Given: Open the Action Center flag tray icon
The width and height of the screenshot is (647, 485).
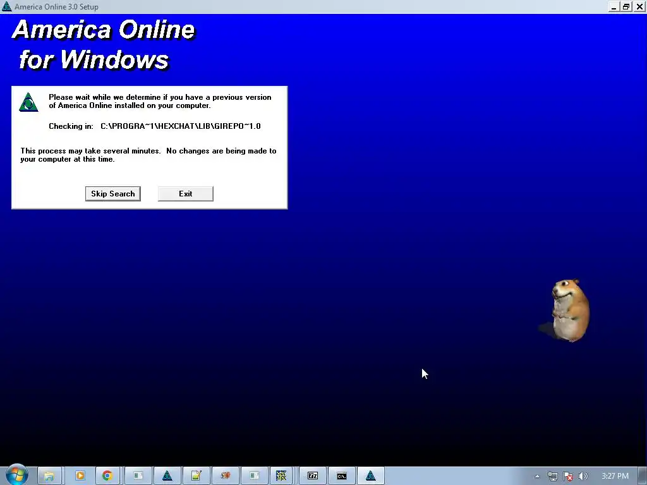Looking at the screenshot, I should point(568,476).
